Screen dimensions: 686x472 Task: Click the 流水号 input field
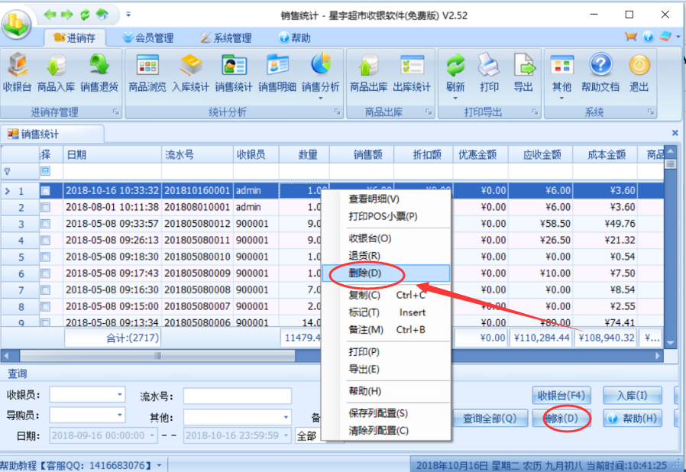(x=237, y=396)
